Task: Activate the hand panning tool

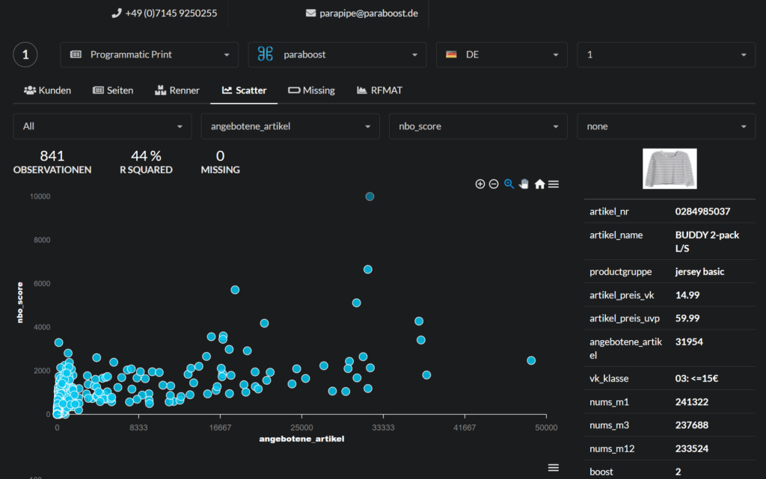Action: click(x=524, y=184)
